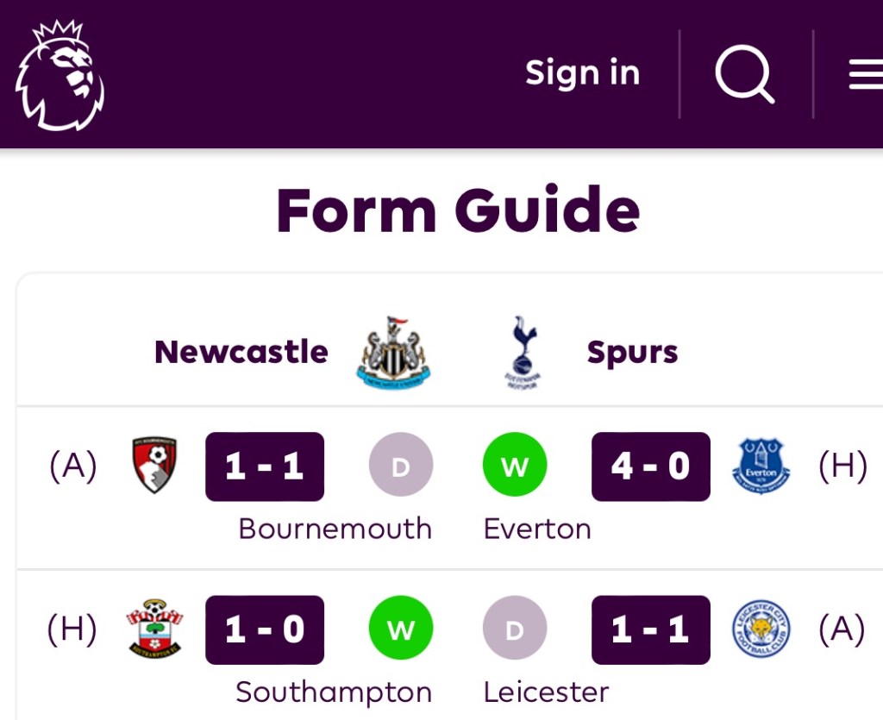This screenshot has height=720, width=883.
Task: Open the 1 - 1 Bournemouth score box
Action: (265, 466)
